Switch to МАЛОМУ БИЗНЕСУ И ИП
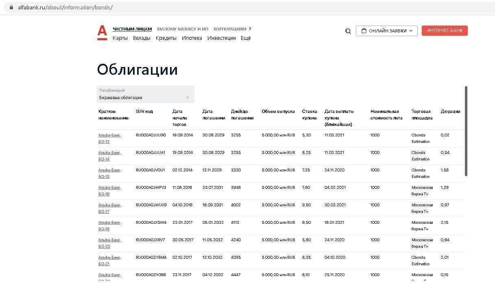Screen dimensions: 495x292 pyautogui.click(x=183, y=29)
